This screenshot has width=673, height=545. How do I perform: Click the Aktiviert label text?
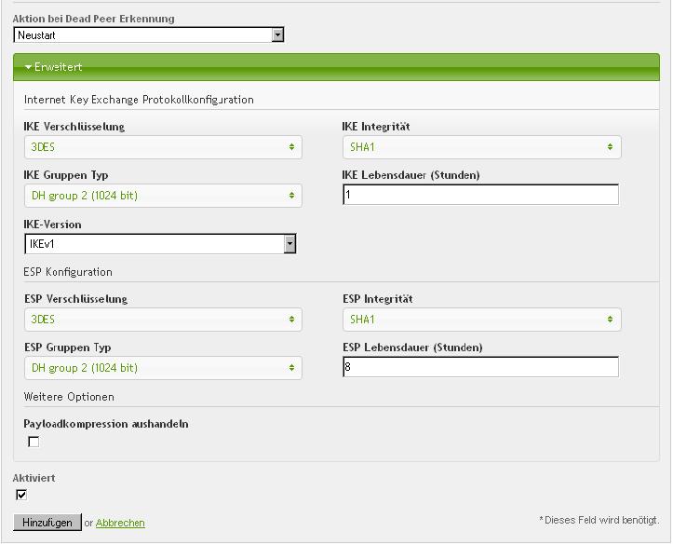pyautogui.click(x=34, y=478)
